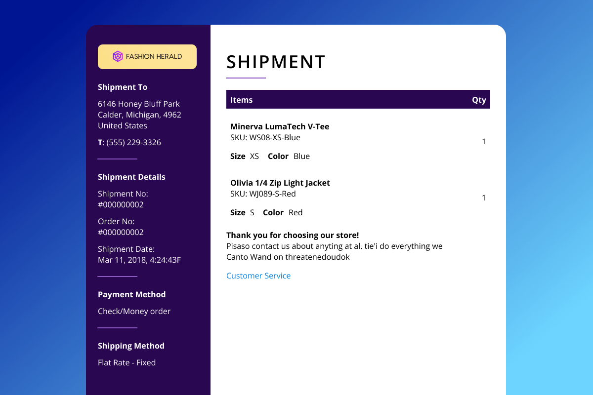Image resolution: width=593 pixels, height=395 pixels.
Task: Click the shipment number under Shipment No
Action: 121,204
